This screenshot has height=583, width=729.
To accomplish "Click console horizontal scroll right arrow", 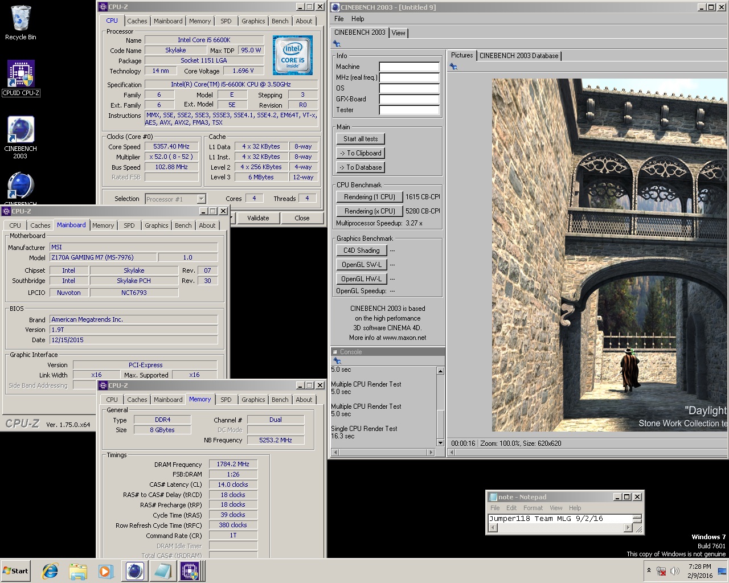I will 431,453.
